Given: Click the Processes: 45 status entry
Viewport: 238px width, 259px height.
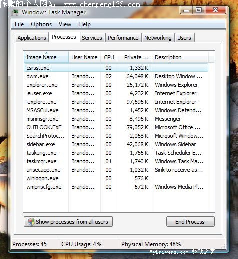Looking at the screenshot, I should [x=29, y=244].
